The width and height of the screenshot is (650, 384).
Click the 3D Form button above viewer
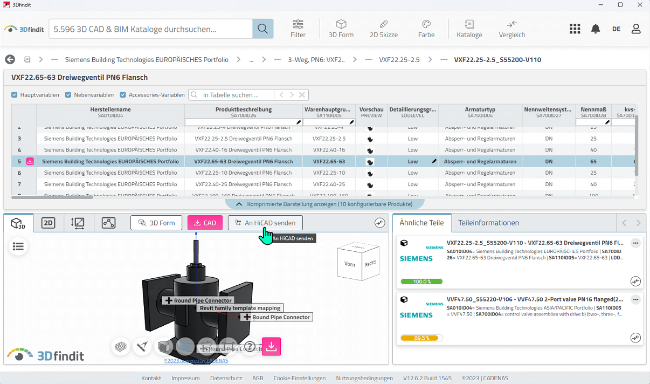(156, 223)
